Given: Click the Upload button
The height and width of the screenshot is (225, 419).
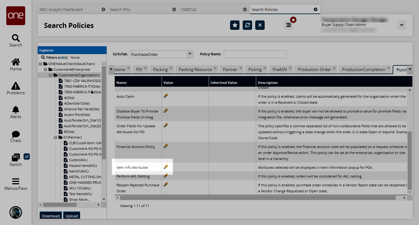Looking at the screenshot, I should 72,216.
